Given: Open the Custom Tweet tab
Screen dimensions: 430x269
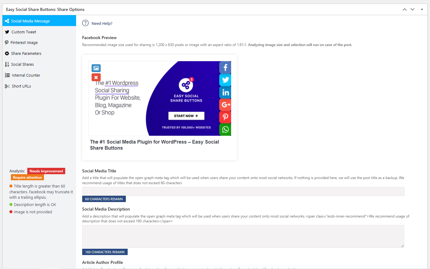Looking at the screenshot, I should coord(24,32).
